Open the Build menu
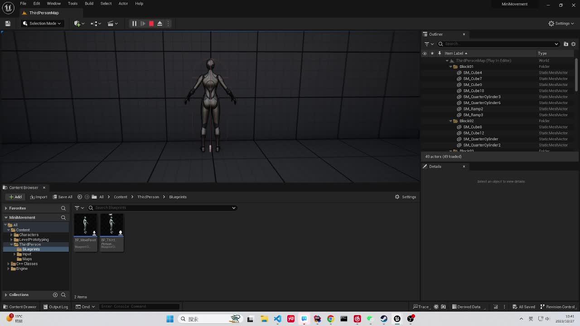 pos(89,3)
